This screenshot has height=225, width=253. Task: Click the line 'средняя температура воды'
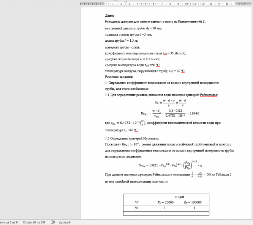[133, 65]
